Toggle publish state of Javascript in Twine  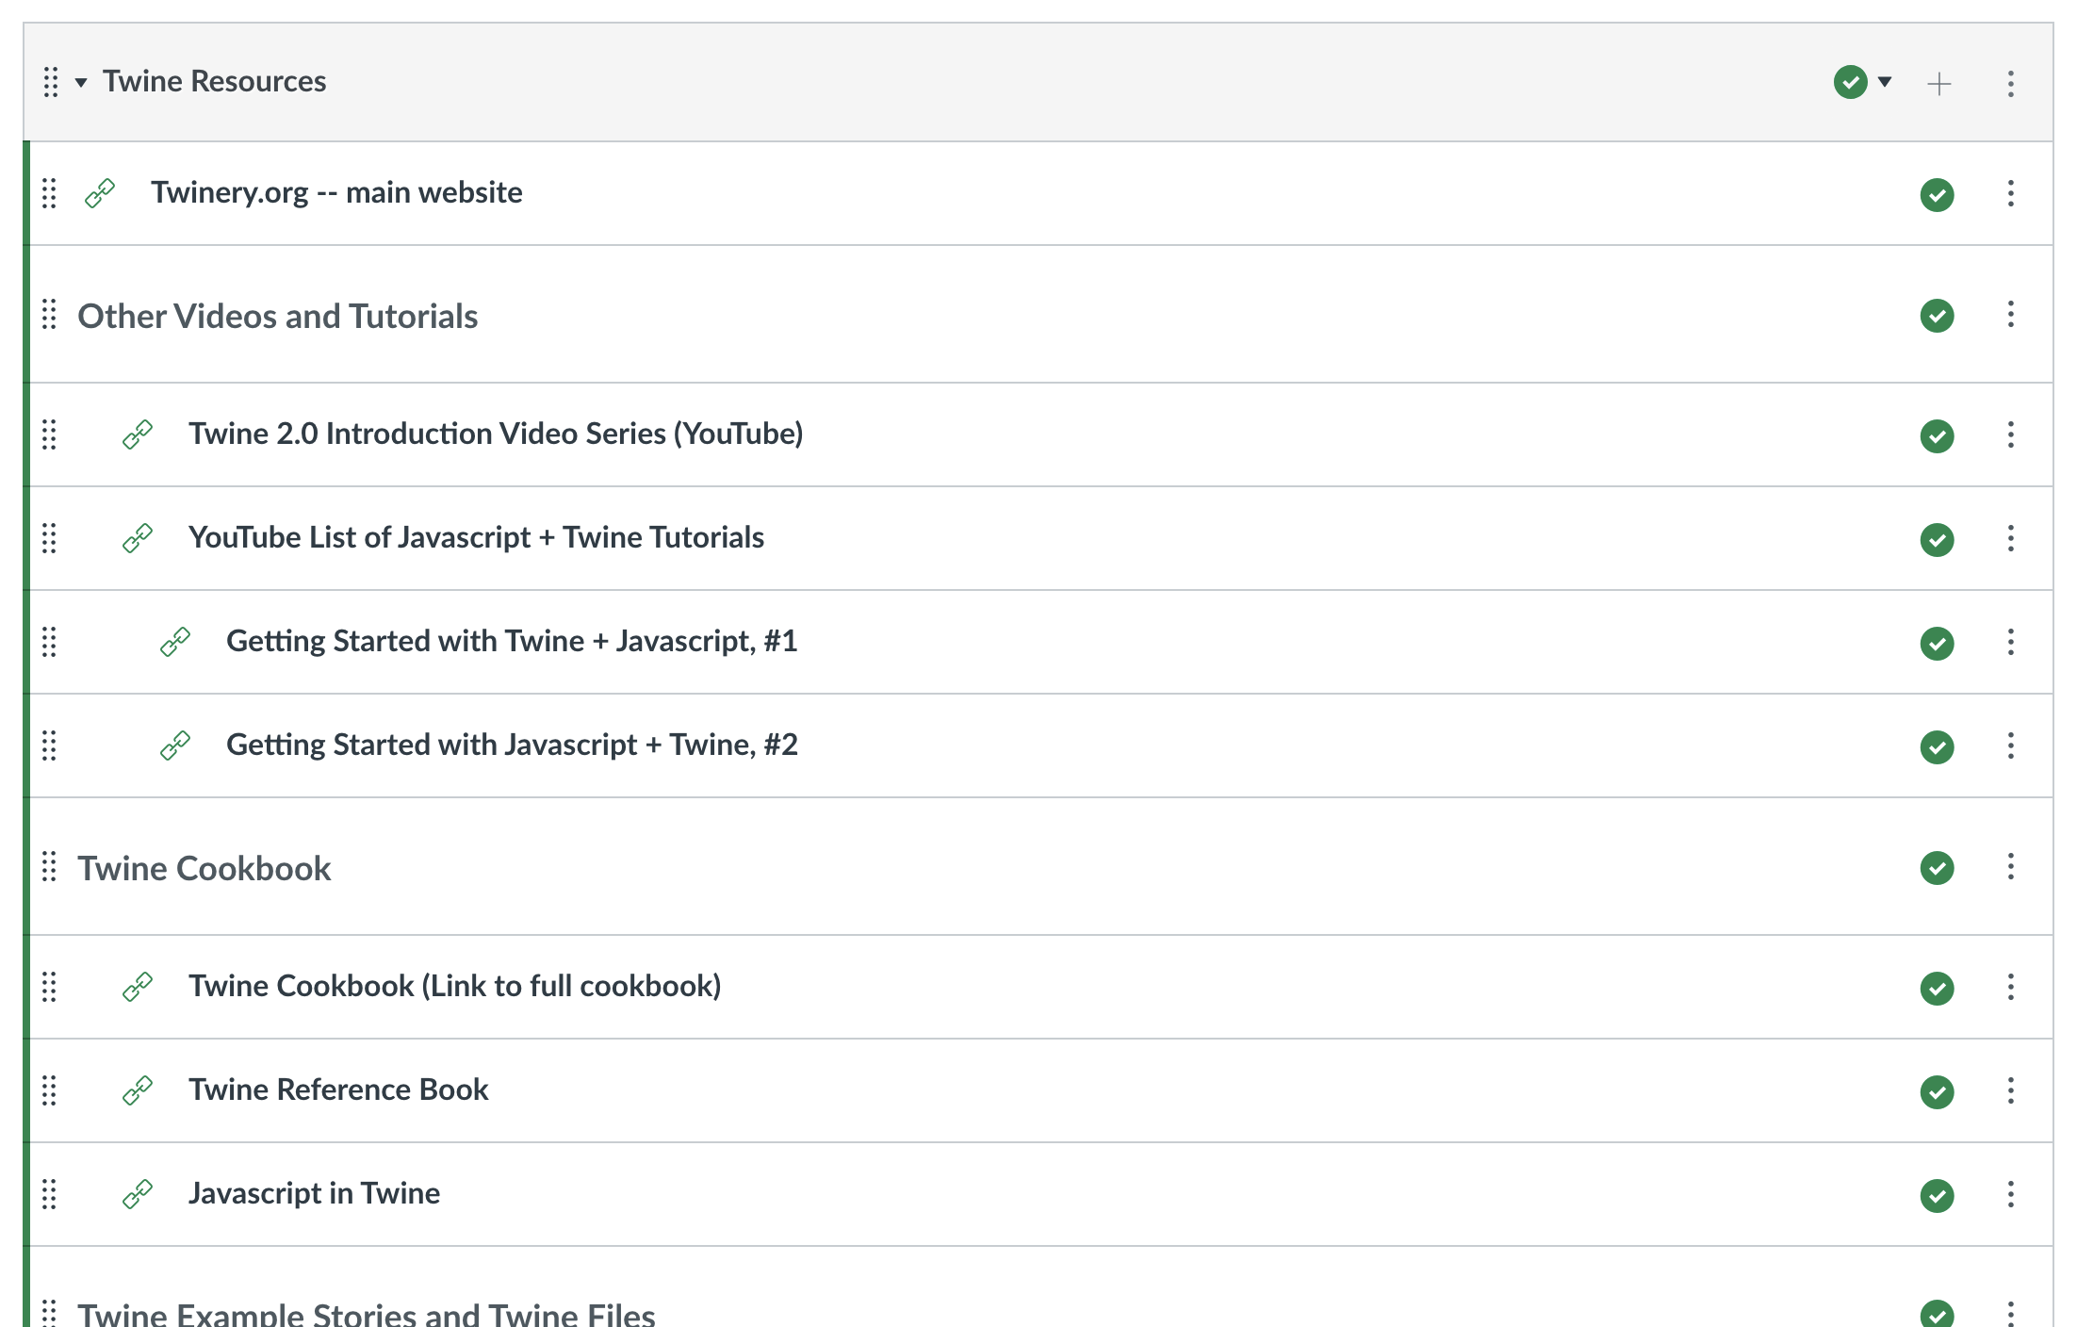pyautogui.click(x=1937, y=1195)
